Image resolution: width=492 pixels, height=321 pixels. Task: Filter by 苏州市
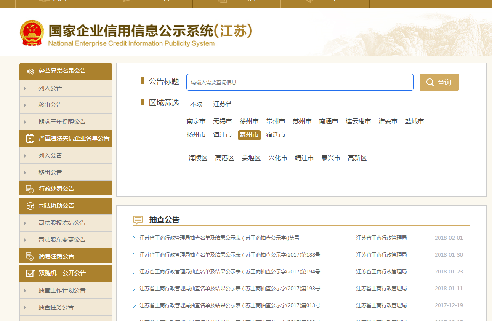click(302, 121)
